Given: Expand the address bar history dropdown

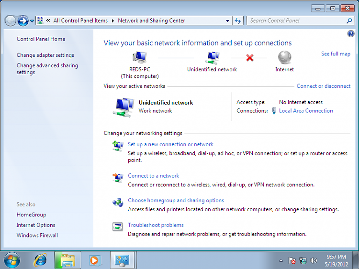Looking at the screenshot, I should [x=227, y=21].
